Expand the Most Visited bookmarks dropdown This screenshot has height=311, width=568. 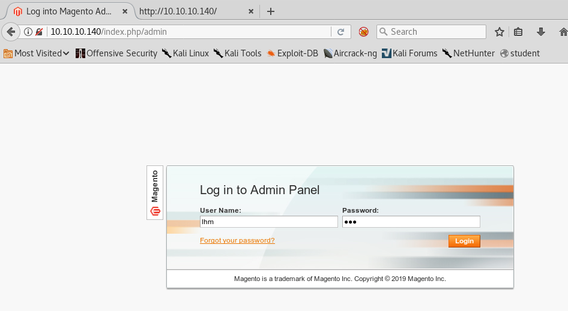pos(36,53)
